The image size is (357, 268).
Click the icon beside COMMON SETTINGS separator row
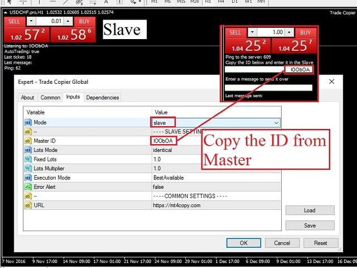pos(28,196)
